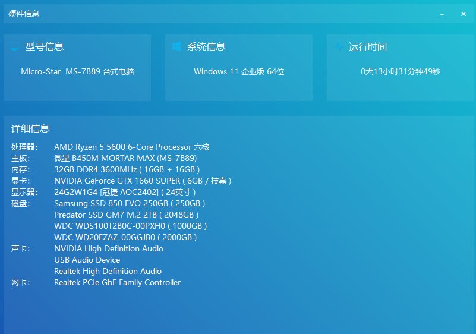Click the Predator SSD GM7 M.2 2TB entry
This screenshot has width=476, height=334.
tap(126, 215)
